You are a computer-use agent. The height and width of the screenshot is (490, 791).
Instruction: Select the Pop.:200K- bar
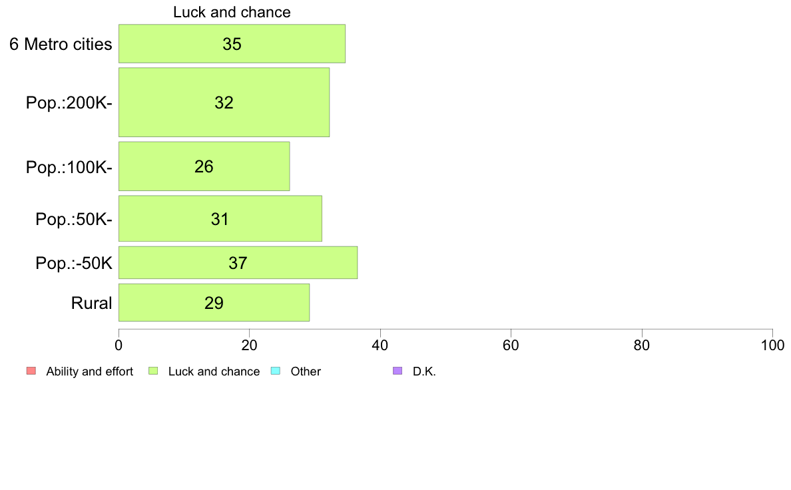tap(224, 102)
